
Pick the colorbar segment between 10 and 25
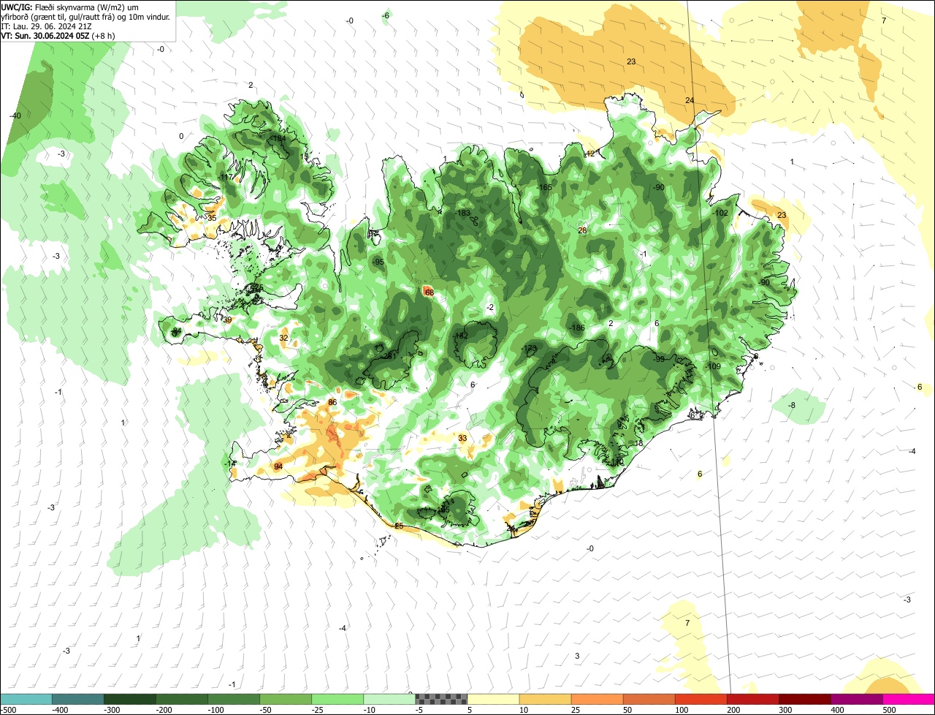point(545,699)
